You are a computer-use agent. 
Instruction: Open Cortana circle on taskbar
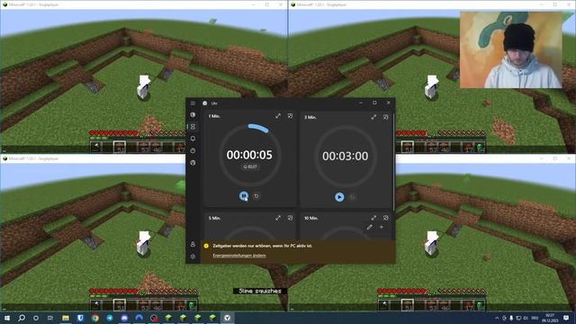click(36, 318)
